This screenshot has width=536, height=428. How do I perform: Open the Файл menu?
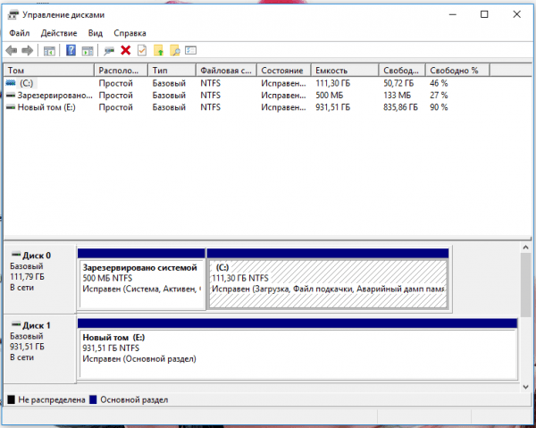pos(20,33)
